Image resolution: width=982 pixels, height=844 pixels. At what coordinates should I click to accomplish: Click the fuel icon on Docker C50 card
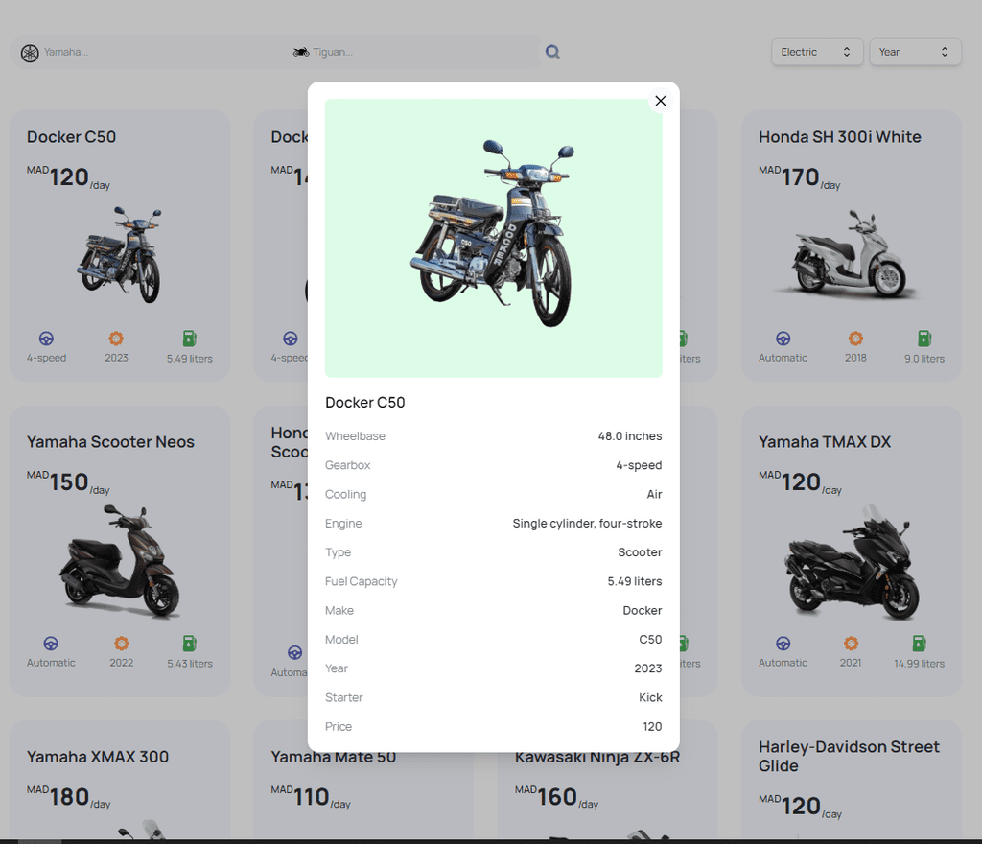(189, 339)
